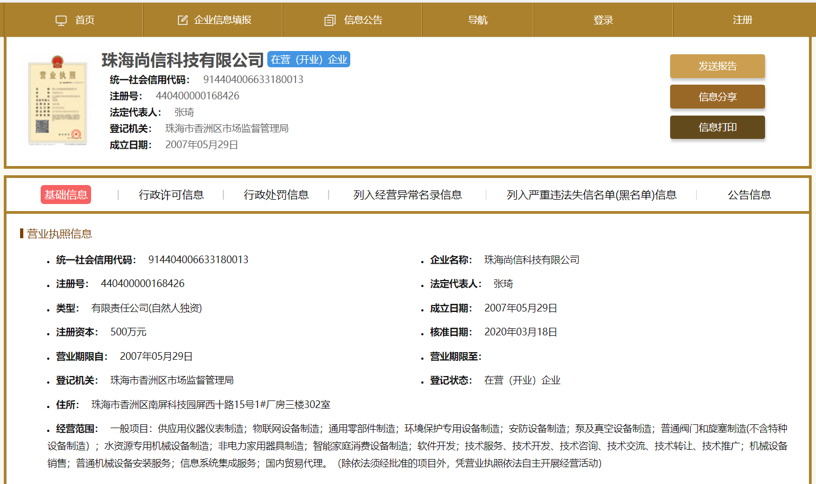Click the 注册 menu item

click(x=742, y=20)
